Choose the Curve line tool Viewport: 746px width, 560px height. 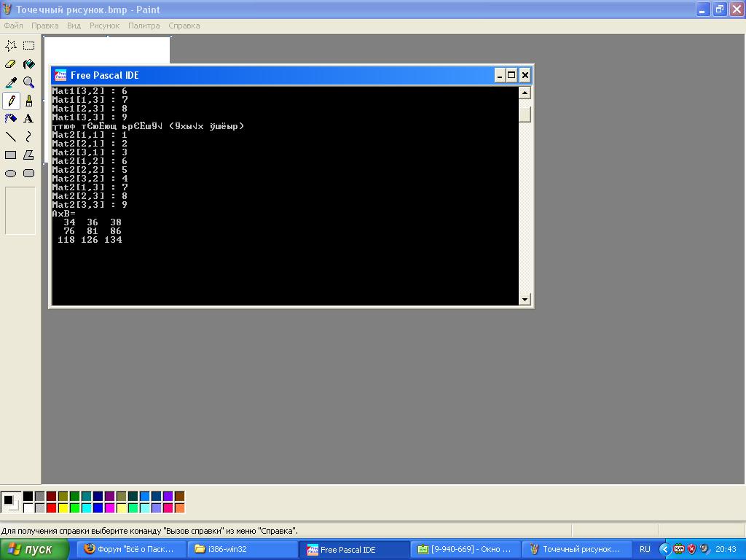(28, 136)
